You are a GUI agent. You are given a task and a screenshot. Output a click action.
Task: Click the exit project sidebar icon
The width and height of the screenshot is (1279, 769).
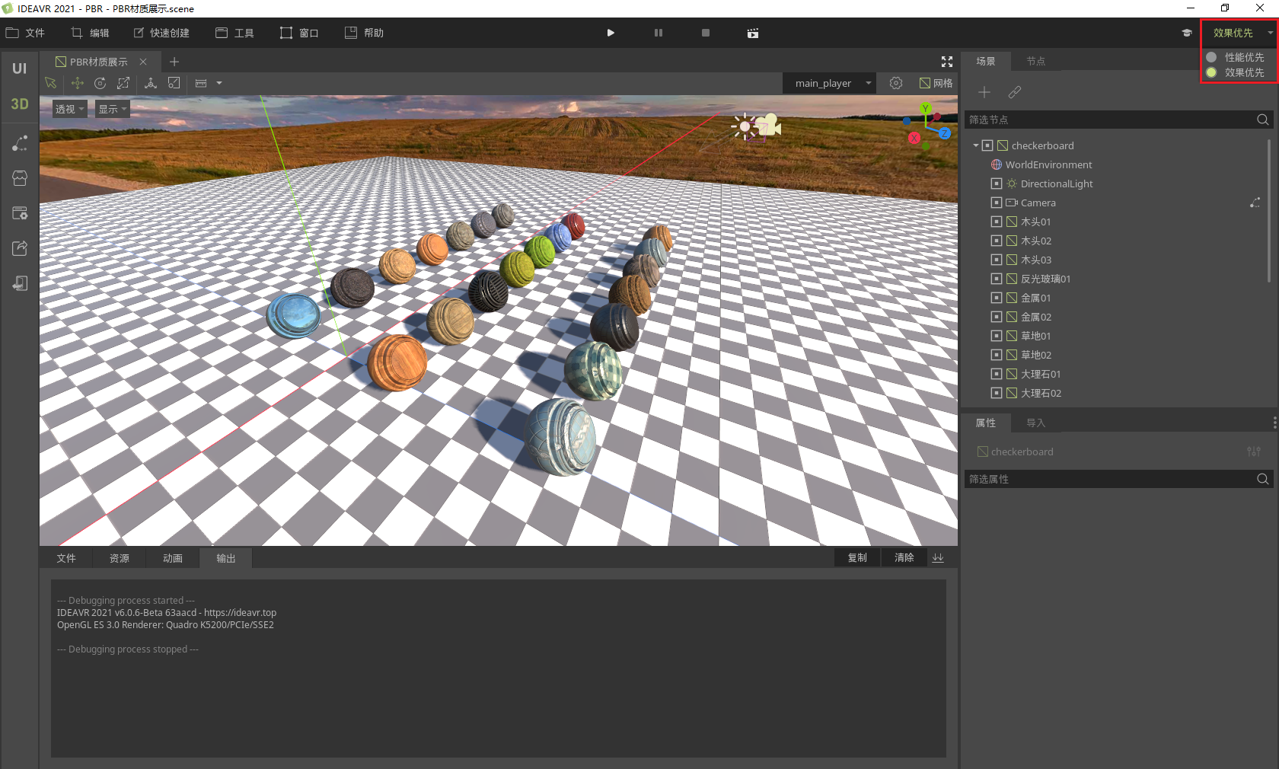coord(20,283)
